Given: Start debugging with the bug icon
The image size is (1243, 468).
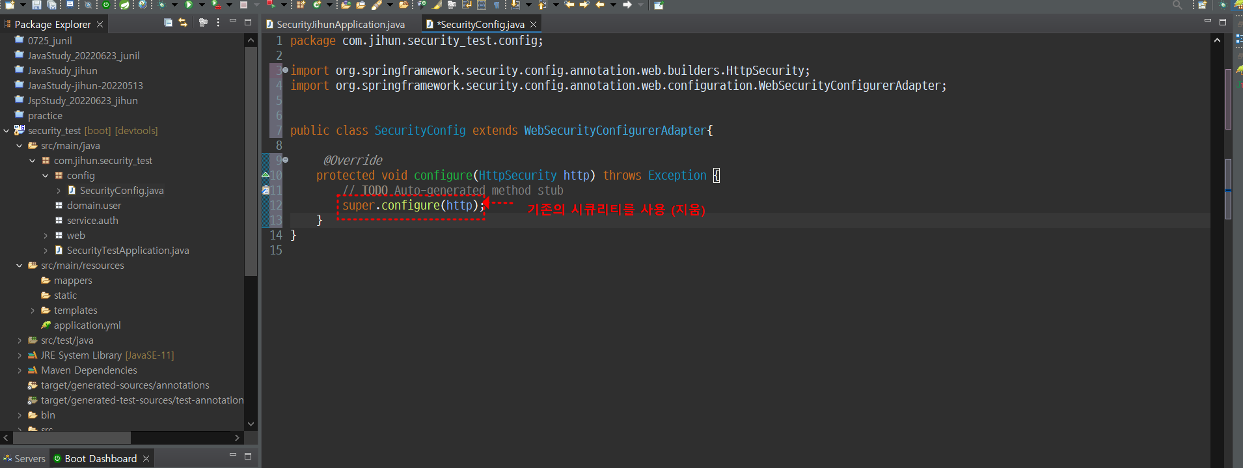Looking at the screenshot, I should coord(161,5).
